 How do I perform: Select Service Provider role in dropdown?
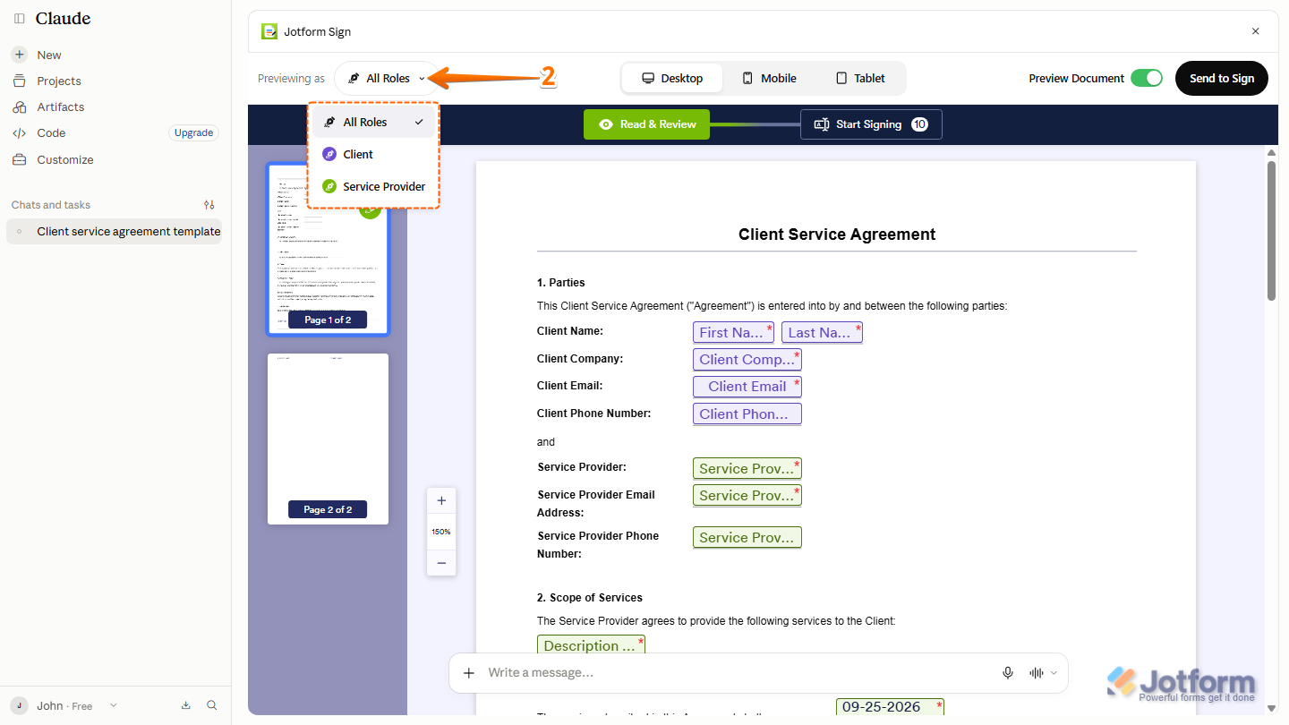pyautogui.click(x=373, y=186)
